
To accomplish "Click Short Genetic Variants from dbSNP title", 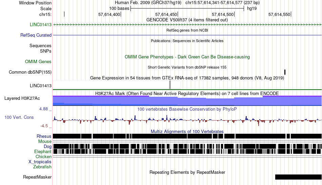I will 187,67.
